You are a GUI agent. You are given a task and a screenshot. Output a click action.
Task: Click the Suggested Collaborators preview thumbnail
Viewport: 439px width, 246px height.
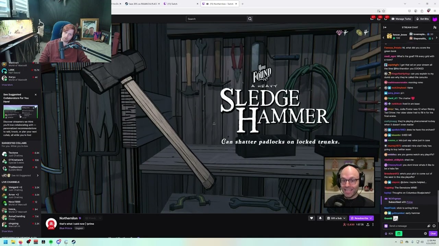pos(21,112)
